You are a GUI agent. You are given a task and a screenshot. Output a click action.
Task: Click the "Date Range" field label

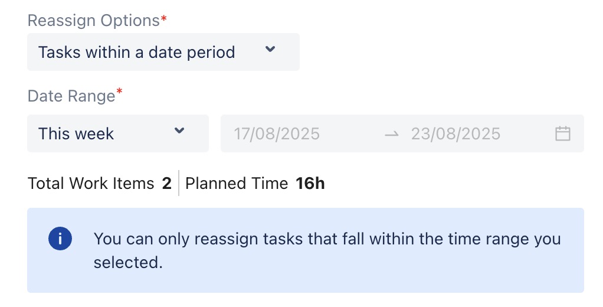[x=71, y=96]
